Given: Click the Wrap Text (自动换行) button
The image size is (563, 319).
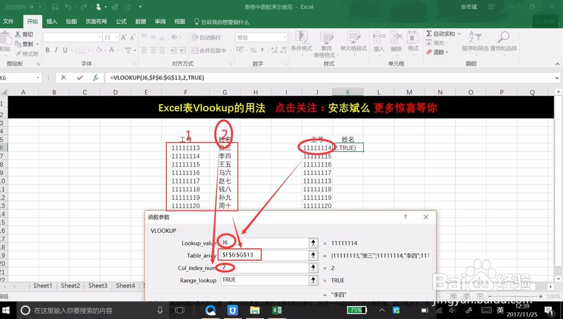Looking at the screenshot, I should (206, 37).
